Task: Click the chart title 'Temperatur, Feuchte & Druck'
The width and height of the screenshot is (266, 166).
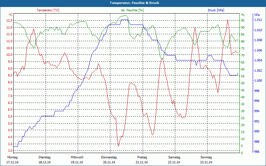Action: point(134,3)
